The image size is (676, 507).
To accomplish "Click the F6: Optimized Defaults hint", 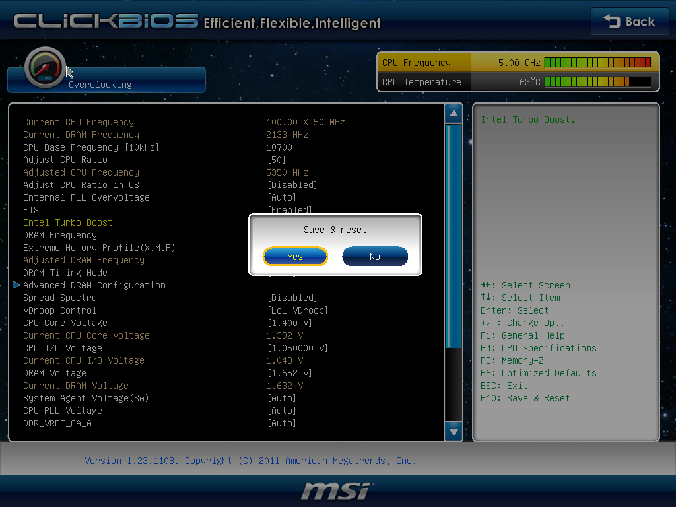I will (539, 373).
